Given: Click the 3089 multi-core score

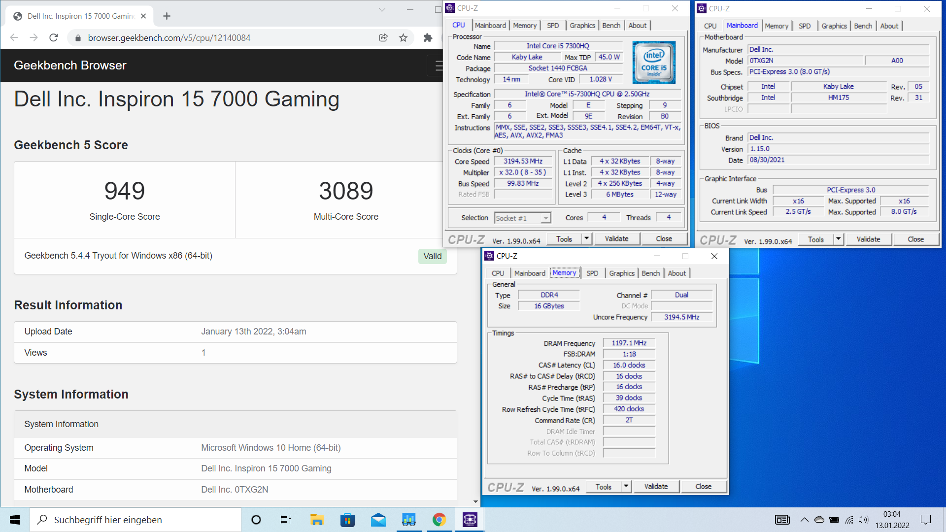Looking at the screenshot, I should pyautogui.click(x=346, y=191).
